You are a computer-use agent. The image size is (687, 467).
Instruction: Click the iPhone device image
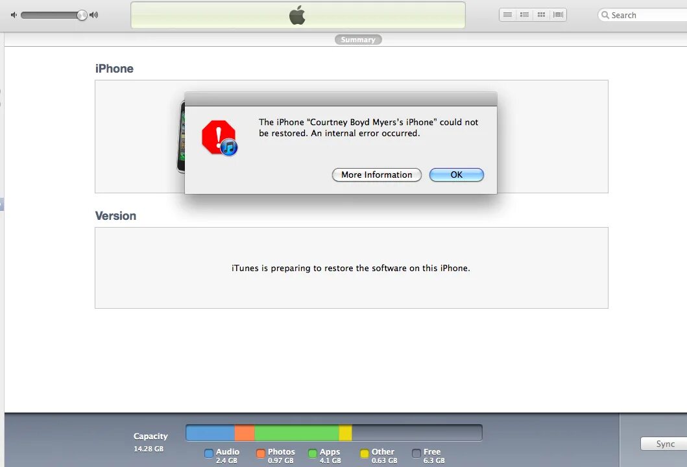pos(180,137)
